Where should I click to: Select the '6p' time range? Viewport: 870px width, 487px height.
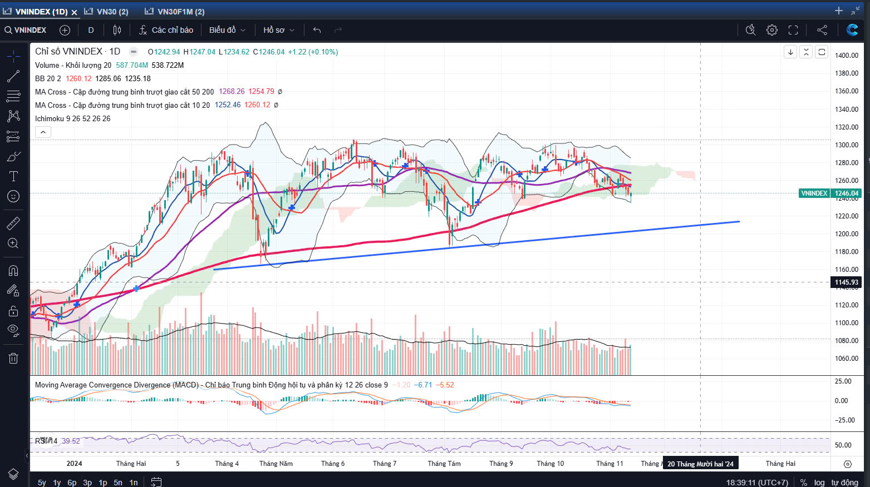72,482
